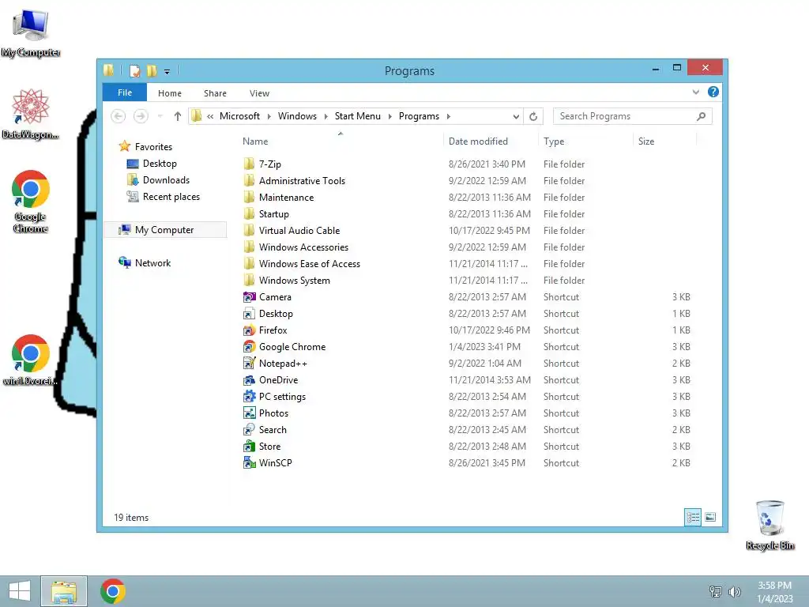Expand breadcrumb arrow after Microsoft

(x=269, y=117)
